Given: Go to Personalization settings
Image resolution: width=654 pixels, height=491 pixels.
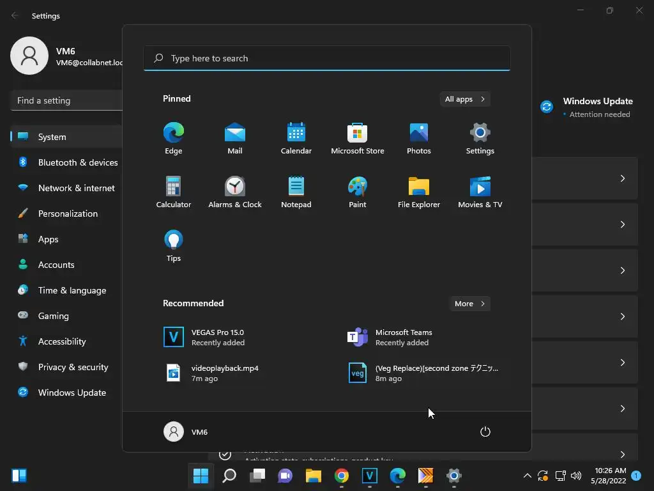Looking at the screenshot, I should (66, 214).
